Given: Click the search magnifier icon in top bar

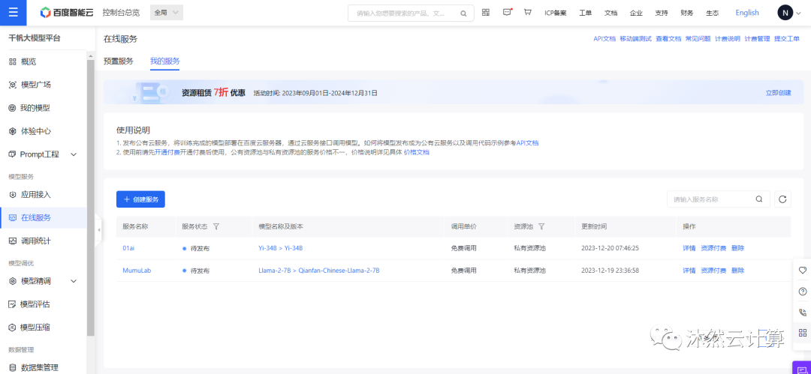Looking at the screenshot, I should pos(463,13).
